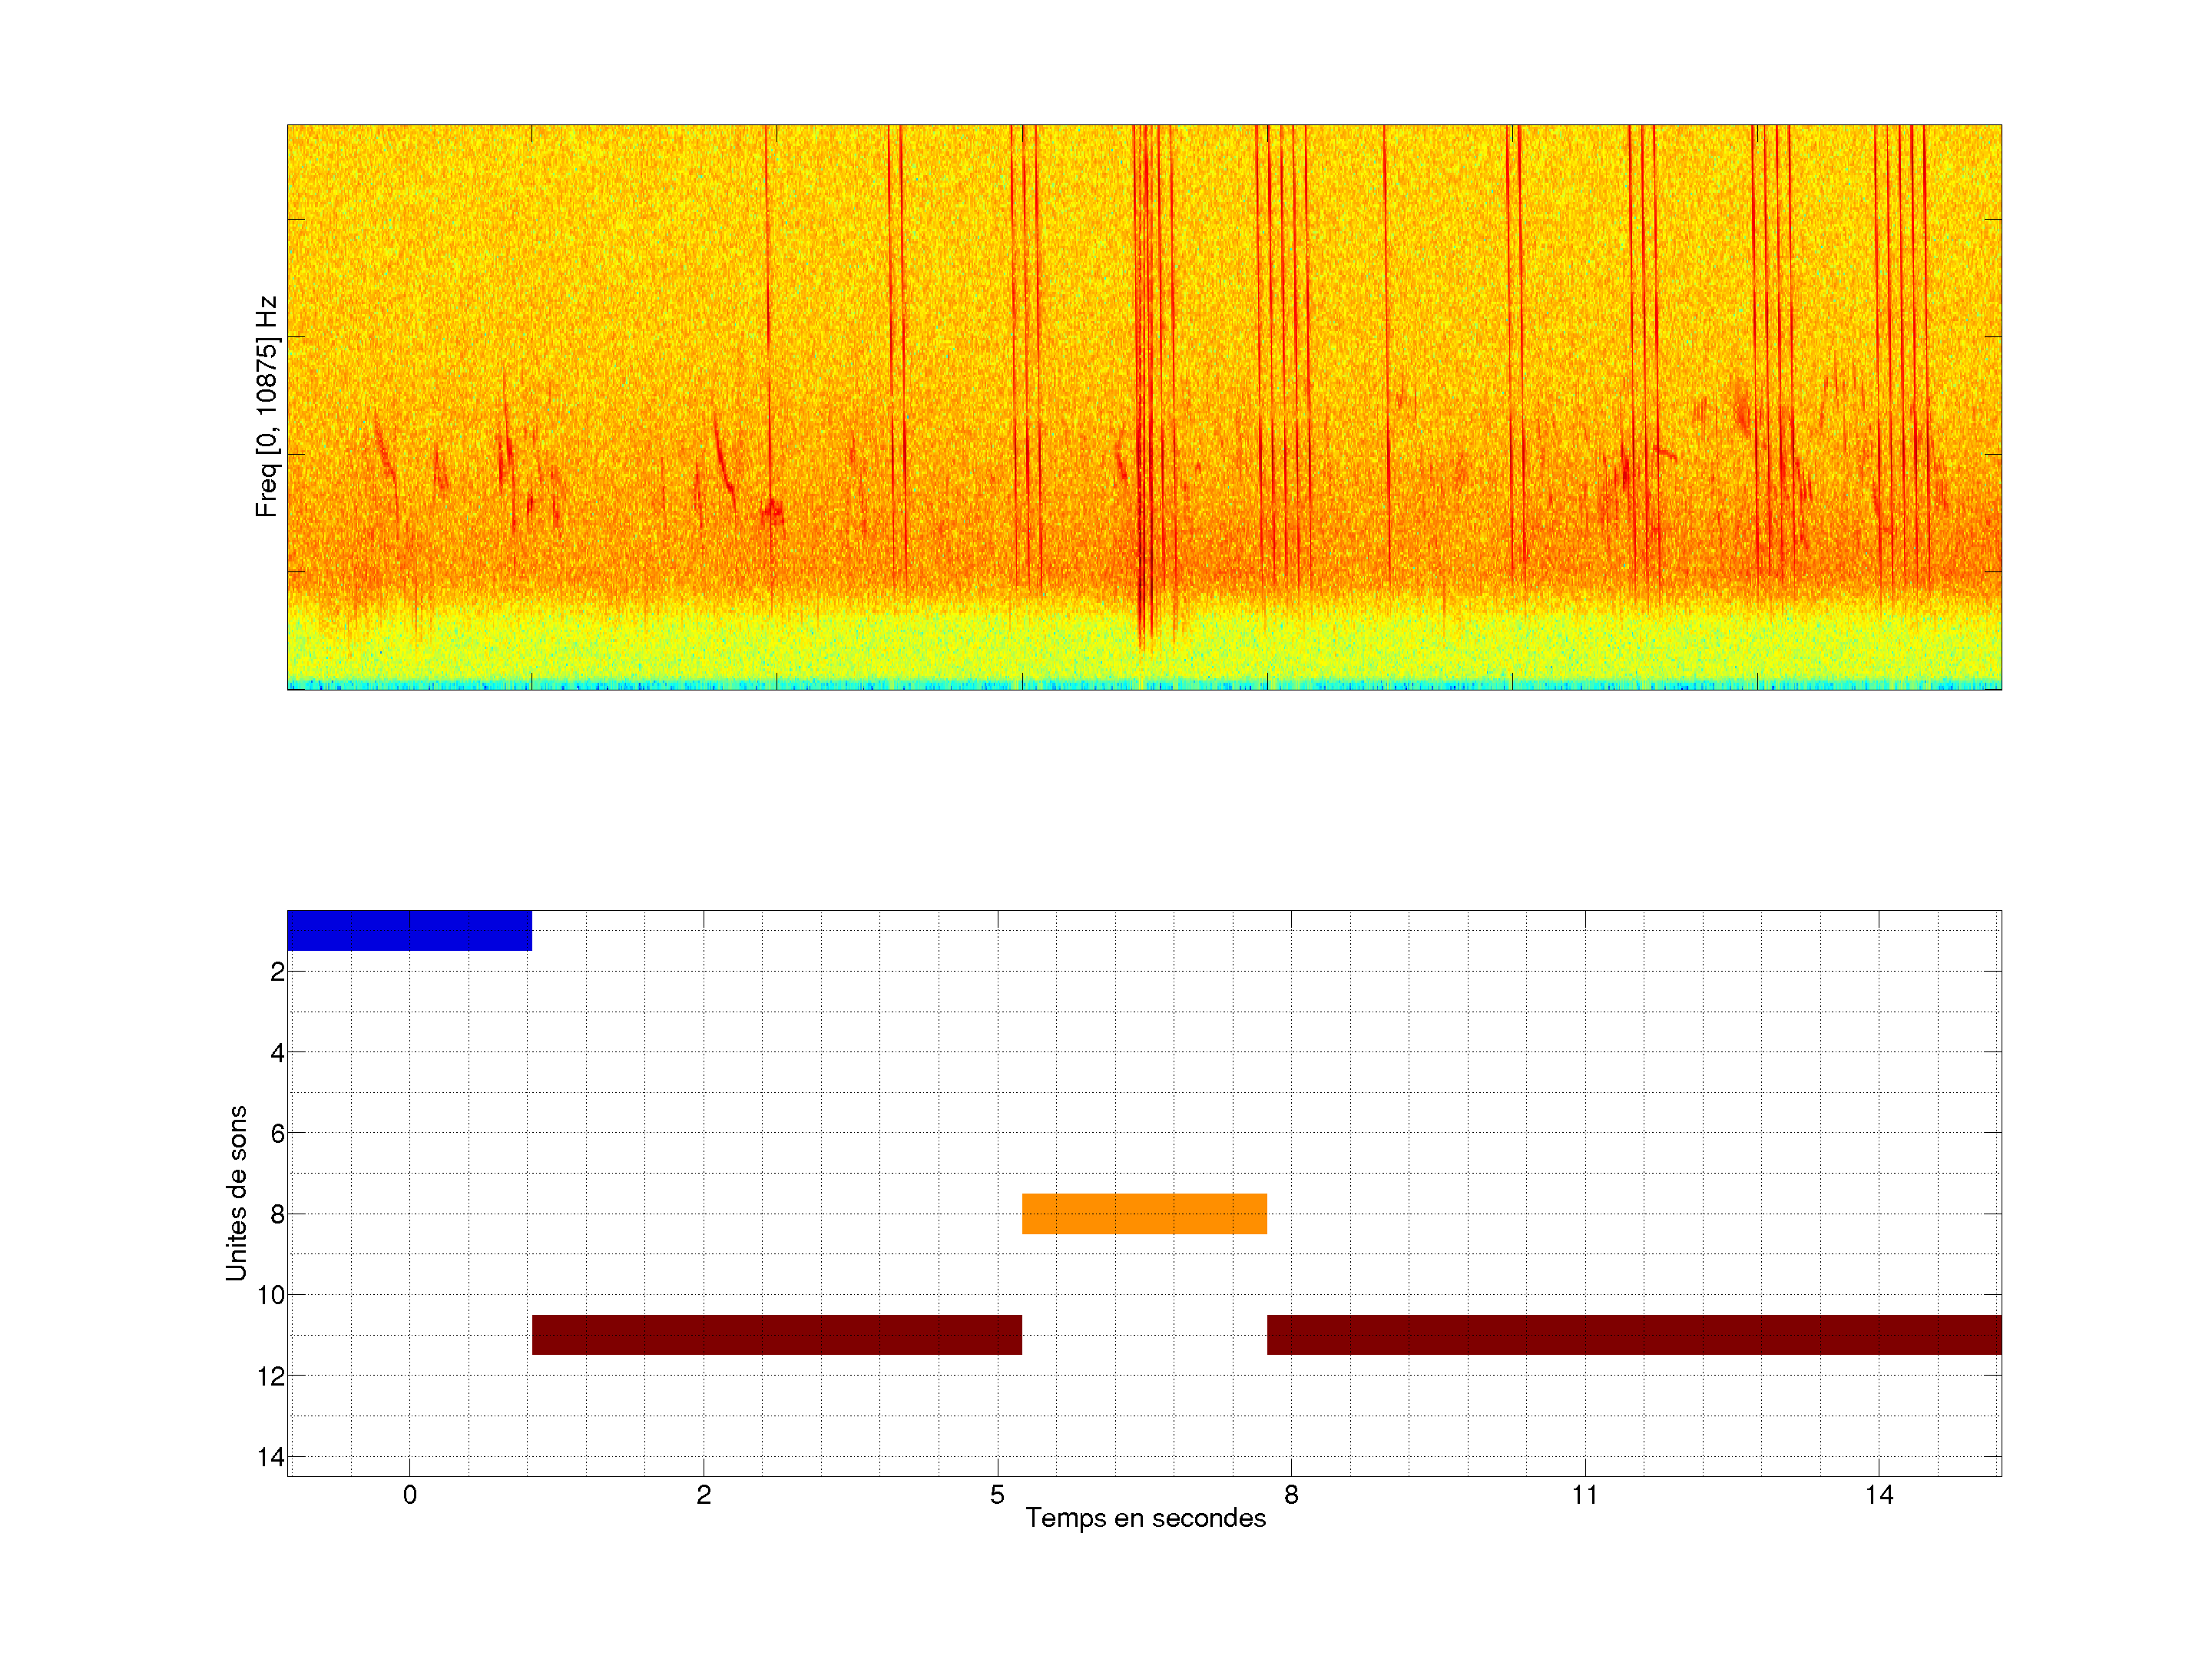Click the orange bar at sound unit 8

pos(1144,1213)
